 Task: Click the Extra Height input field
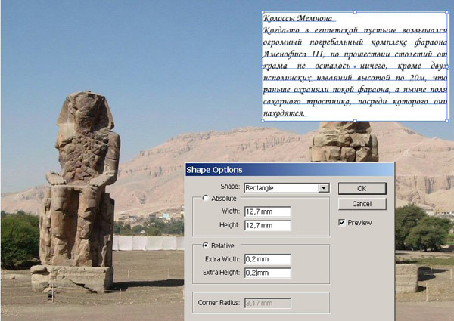click(x=268, y=273)
